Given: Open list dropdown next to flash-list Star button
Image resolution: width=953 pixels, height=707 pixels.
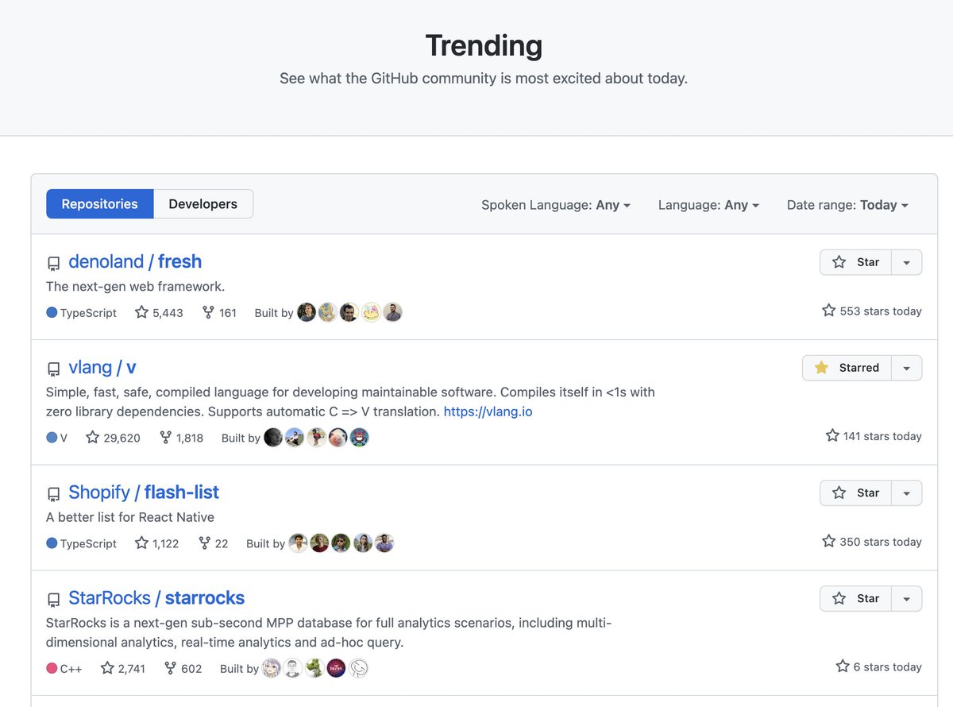Looking at the screenshot, I should [x=907, y=493].
